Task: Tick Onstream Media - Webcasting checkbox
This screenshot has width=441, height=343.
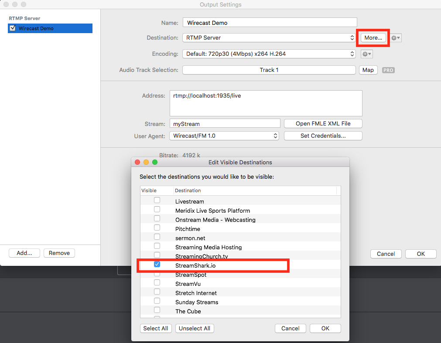Action: point(157,218)
